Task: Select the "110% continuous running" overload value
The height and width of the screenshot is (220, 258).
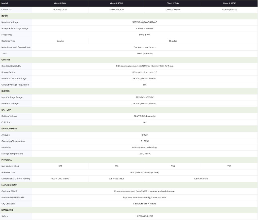Action: (129, 66)
